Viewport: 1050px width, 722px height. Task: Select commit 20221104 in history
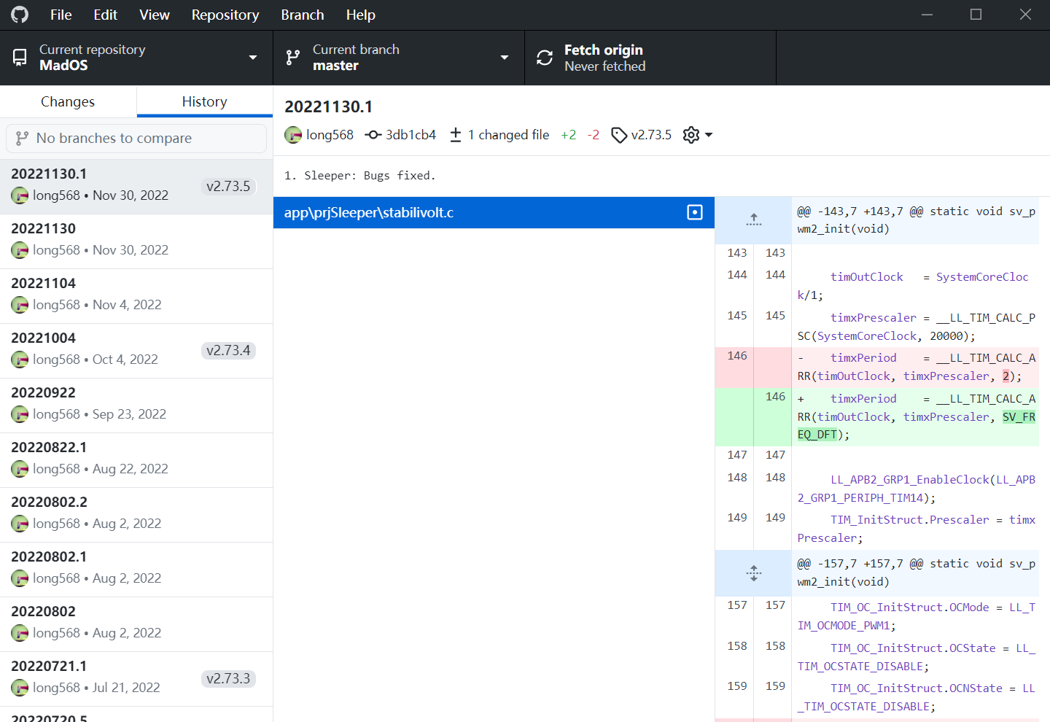pyautogui.click(x=136, y=296)
